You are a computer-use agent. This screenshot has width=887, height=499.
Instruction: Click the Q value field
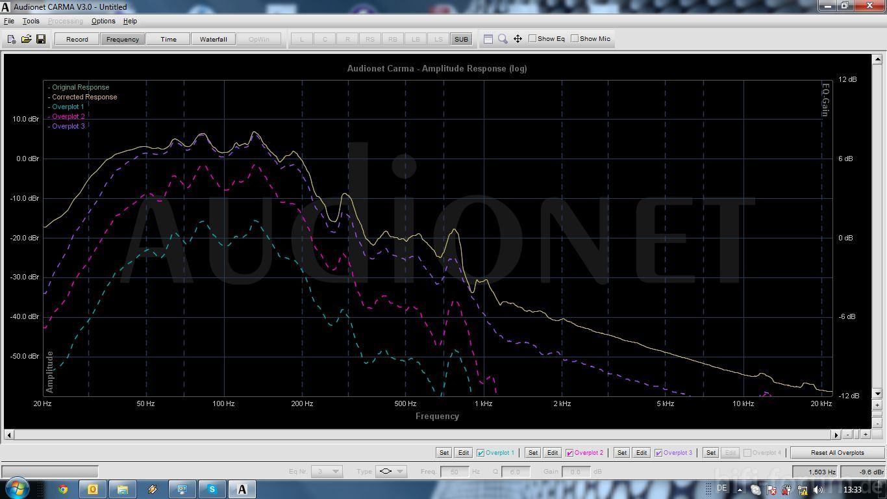pyautogui.click(x=516, y=472)
